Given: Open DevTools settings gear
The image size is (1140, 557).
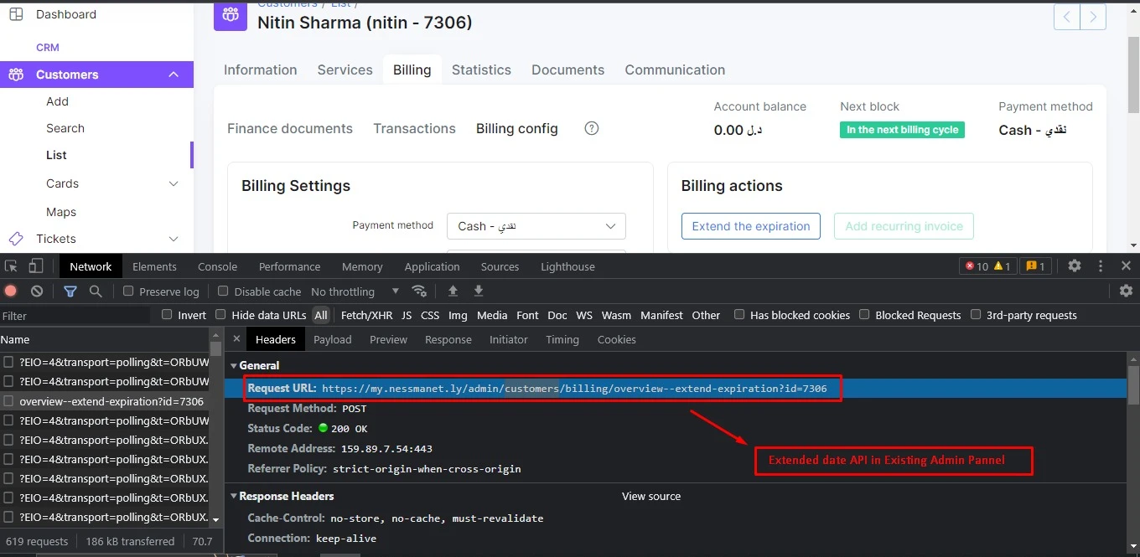Looking at the screenshot, I should point(1074,266).
